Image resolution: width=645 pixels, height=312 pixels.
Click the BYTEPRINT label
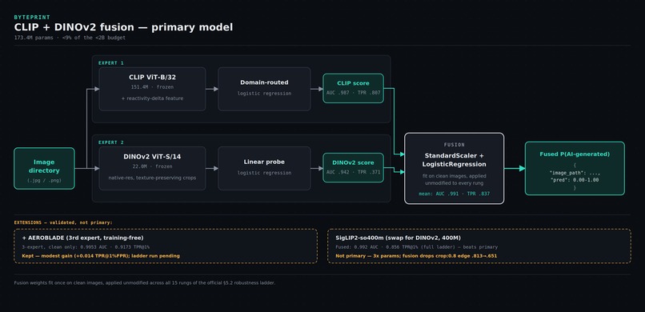[x=32, y=18]
